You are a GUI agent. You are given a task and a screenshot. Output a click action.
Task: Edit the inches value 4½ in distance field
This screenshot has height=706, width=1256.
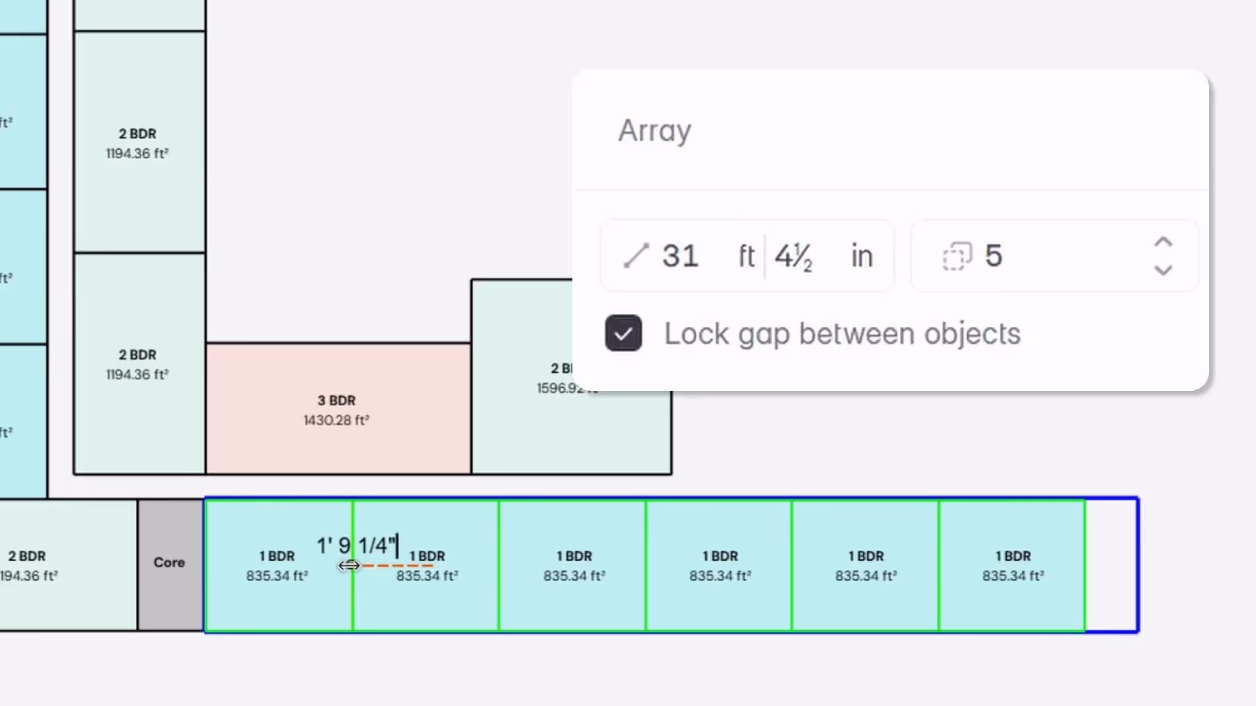tap(794, 256)
